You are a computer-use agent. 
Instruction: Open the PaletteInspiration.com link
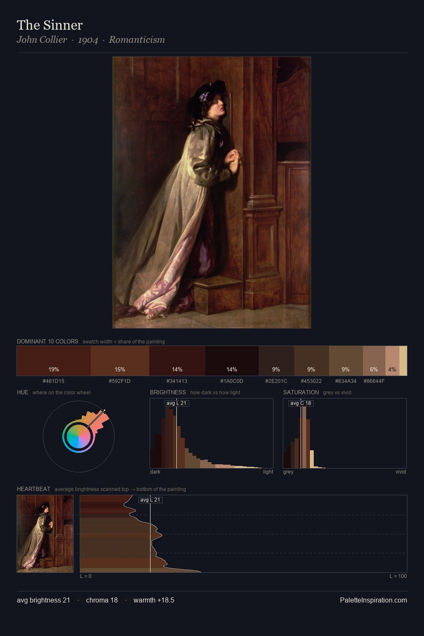pos(374,600)
